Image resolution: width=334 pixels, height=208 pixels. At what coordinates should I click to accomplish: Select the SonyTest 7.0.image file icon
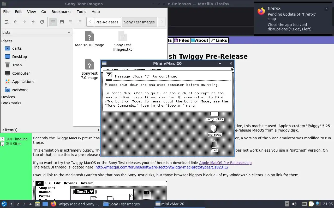tap(90, 64)
